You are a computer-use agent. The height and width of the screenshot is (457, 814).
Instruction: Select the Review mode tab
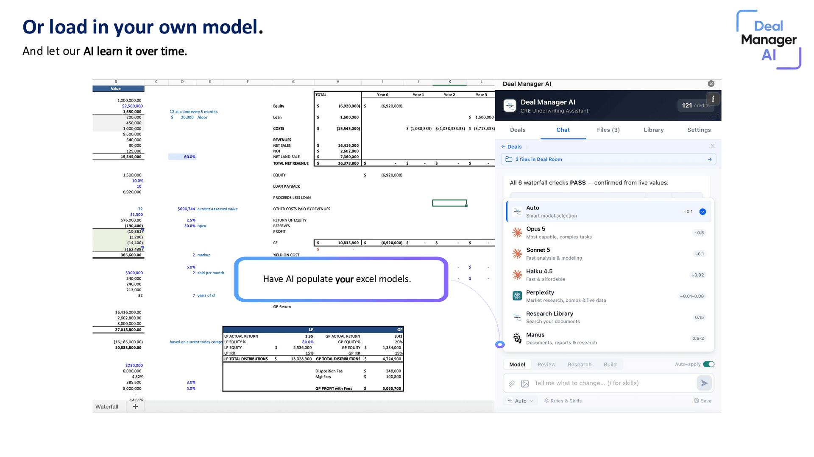click(546, 364)
